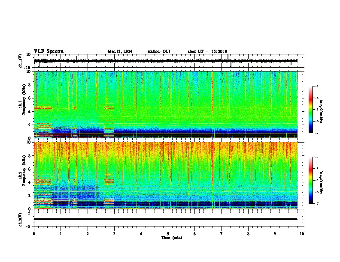The height and width of the screenshot is (262, 340).
Task: Click the ch.1 spectrogram burst near 4.5 kHz at start
Action: [x=43, y=108]
